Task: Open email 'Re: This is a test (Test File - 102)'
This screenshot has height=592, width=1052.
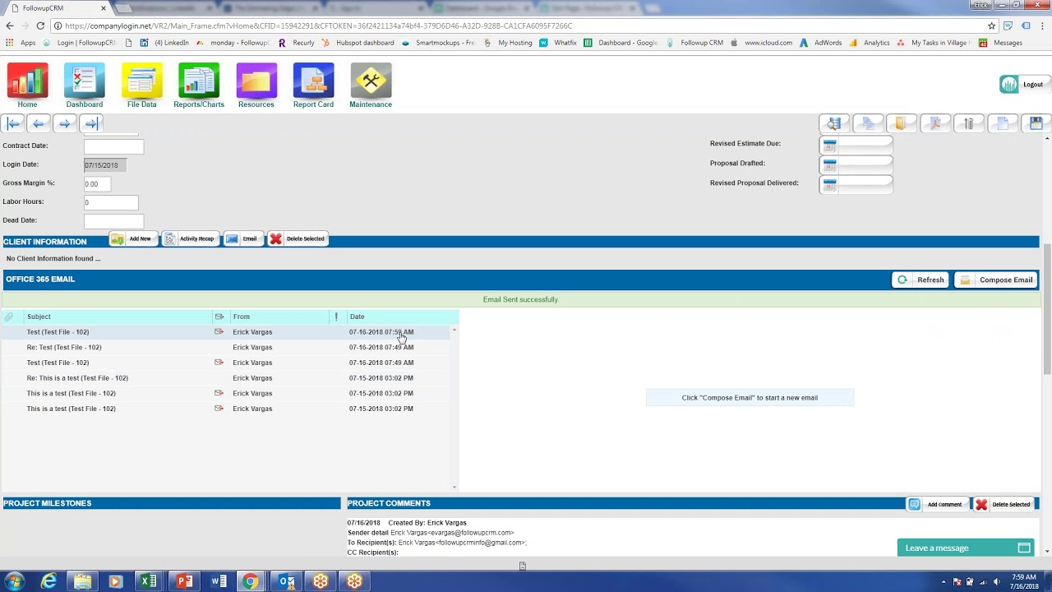Action: [x=227, y=378]
